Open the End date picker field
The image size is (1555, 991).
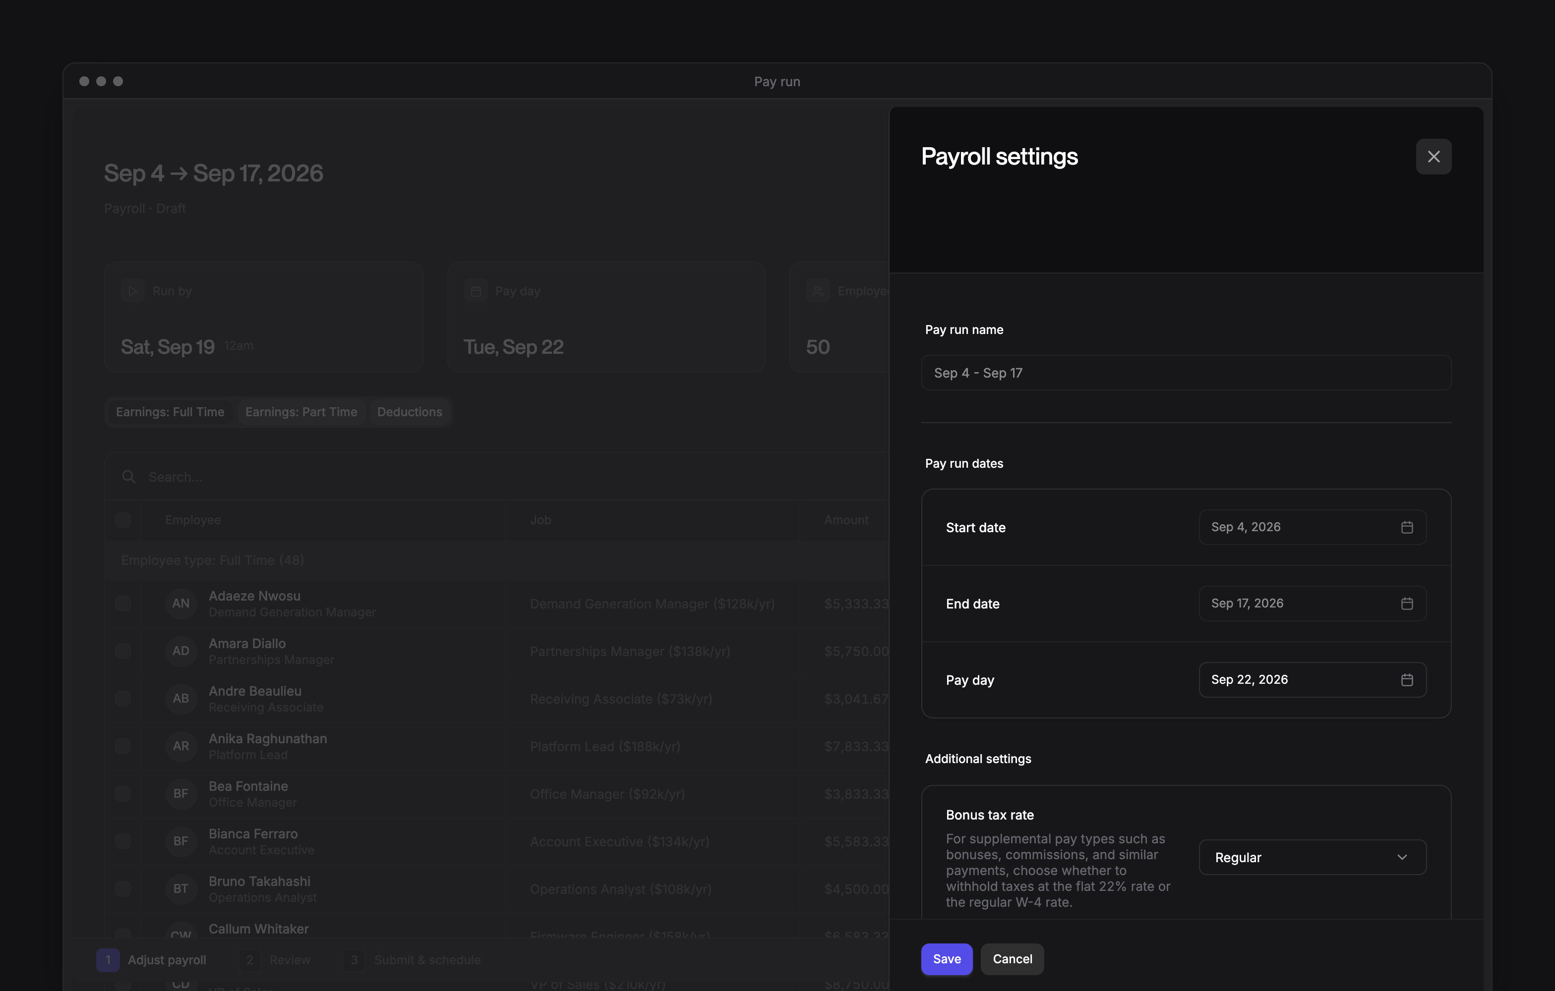(1312, 603)
